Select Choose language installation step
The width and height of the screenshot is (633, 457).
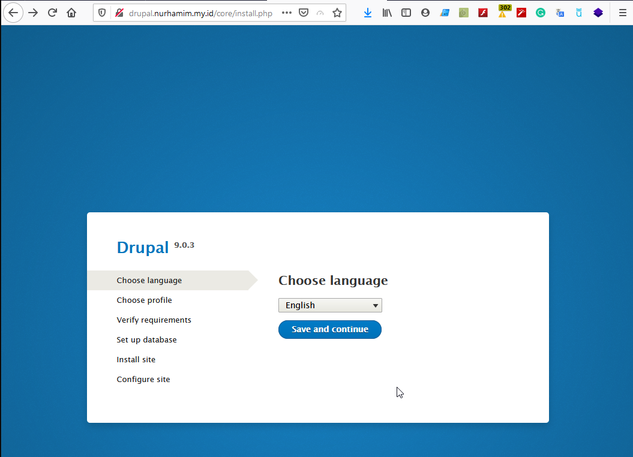click(149, 281)
